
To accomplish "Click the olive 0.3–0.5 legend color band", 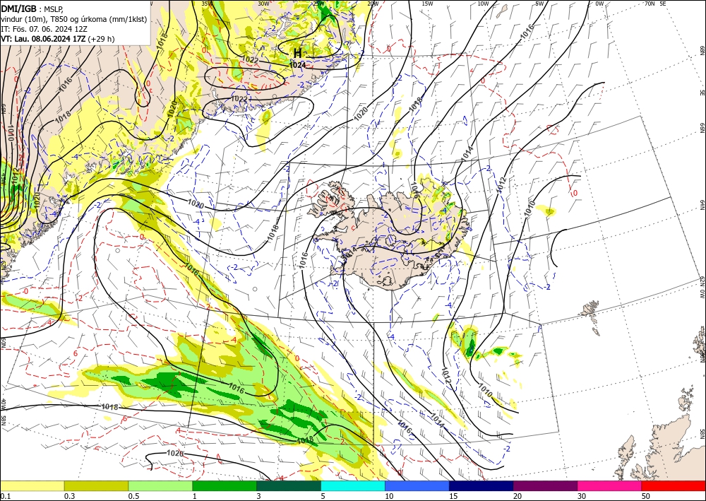I will (x=96, y=485).
